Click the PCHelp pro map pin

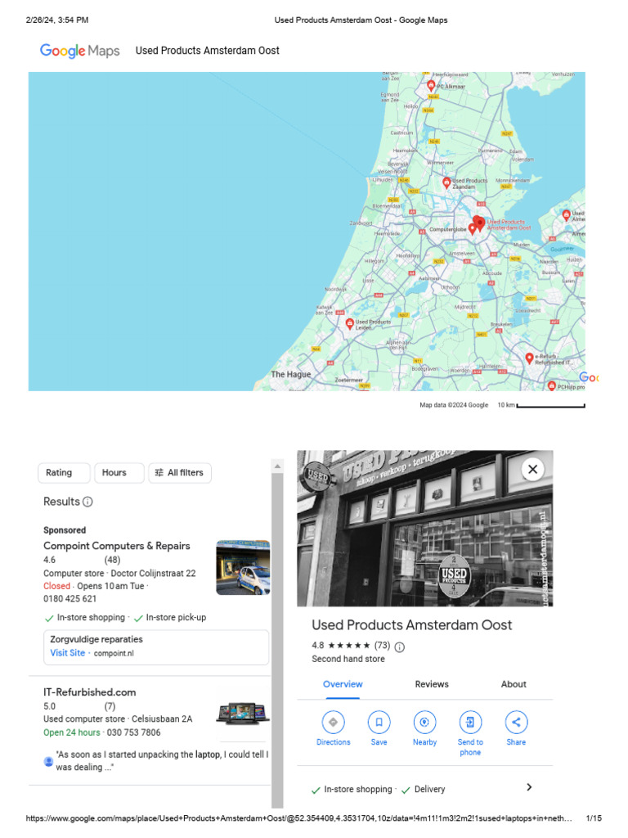tap(552, 386)
